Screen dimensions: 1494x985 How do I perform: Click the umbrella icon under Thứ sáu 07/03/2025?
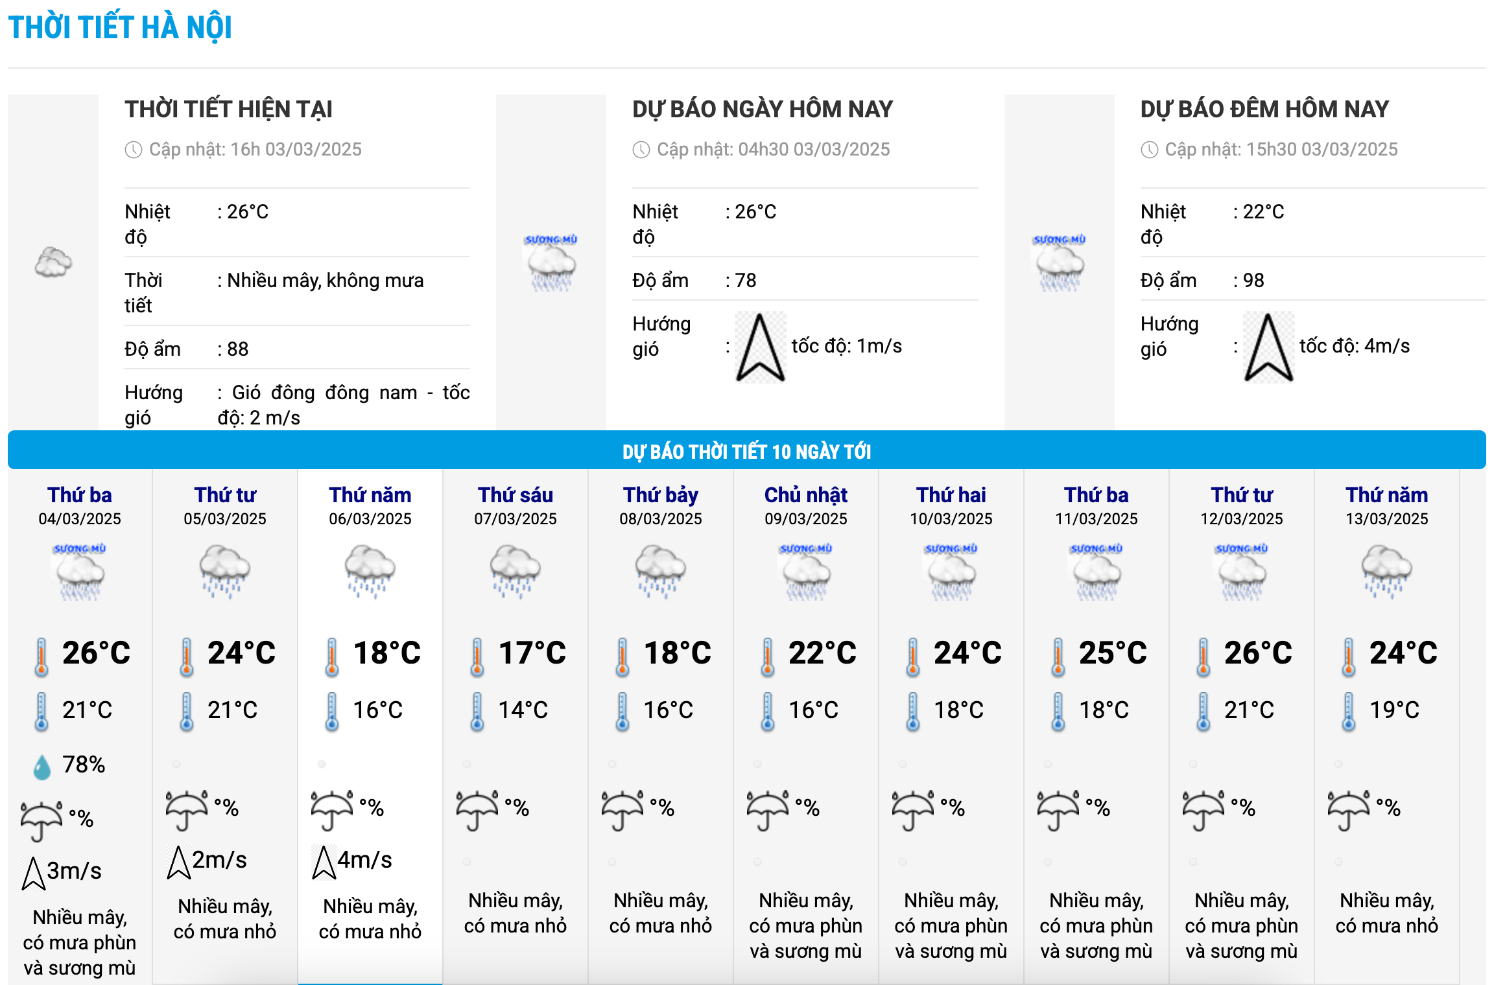coord(477,809)
